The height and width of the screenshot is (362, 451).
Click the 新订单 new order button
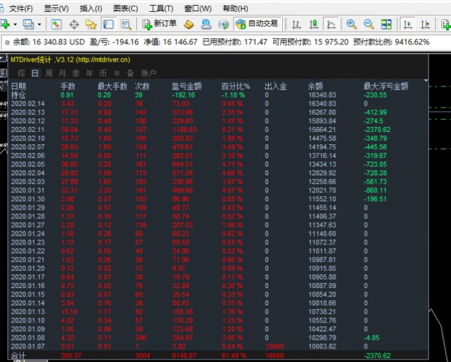pyautogui.click(x=160, y=24)
